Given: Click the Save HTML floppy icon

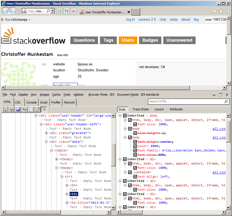Looking at the screenshot, I should [18, 109].
